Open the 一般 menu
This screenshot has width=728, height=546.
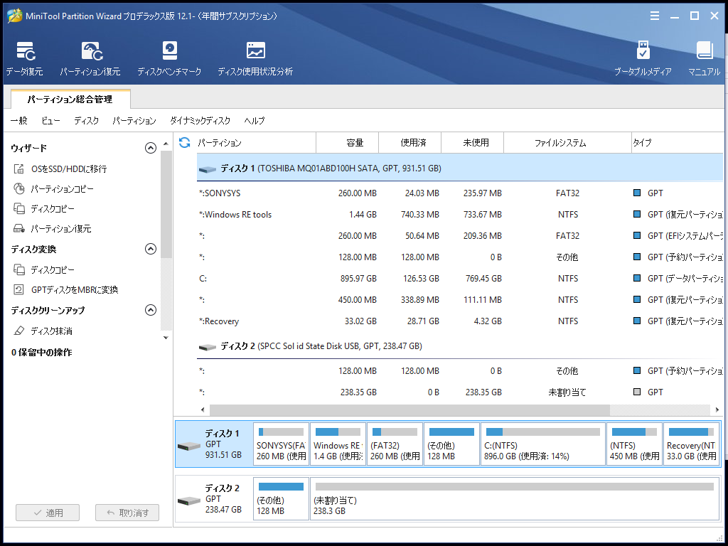(x=19, y=121)
